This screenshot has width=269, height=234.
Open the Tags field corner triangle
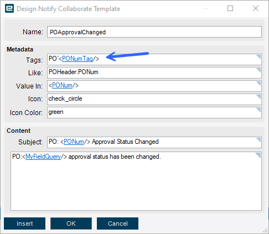click(258, 57)
